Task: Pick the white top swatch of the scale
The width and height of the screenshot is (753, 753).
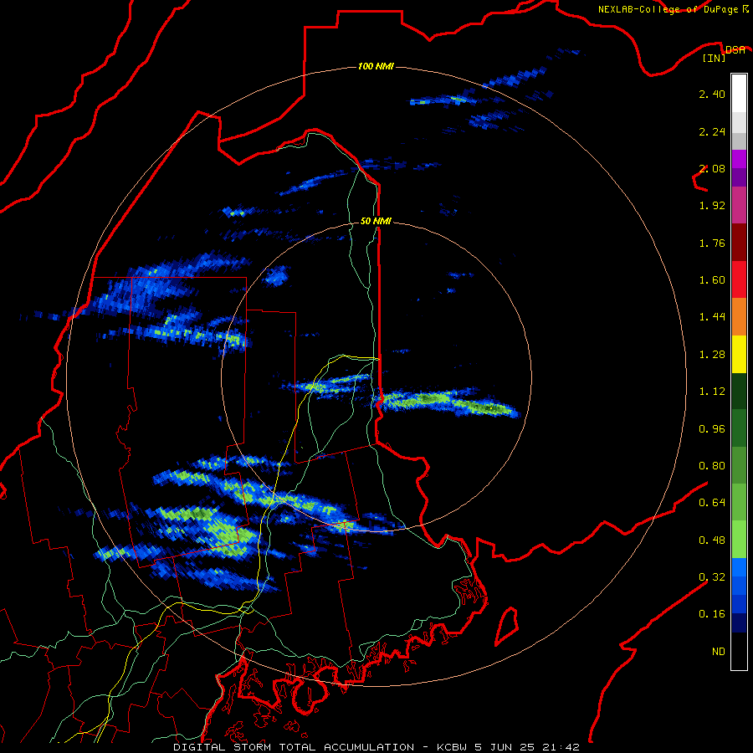Action: click(x=739, y=93)
